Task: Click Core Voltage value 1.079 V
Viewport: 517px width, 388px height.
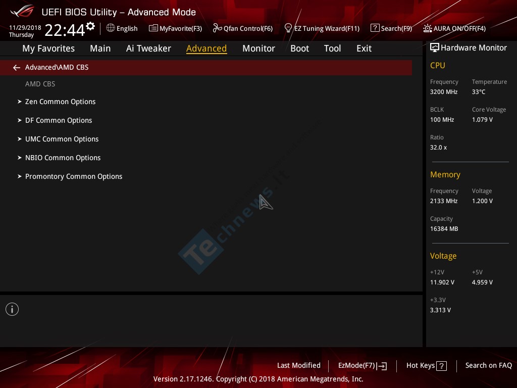Action: pos(482,119)
